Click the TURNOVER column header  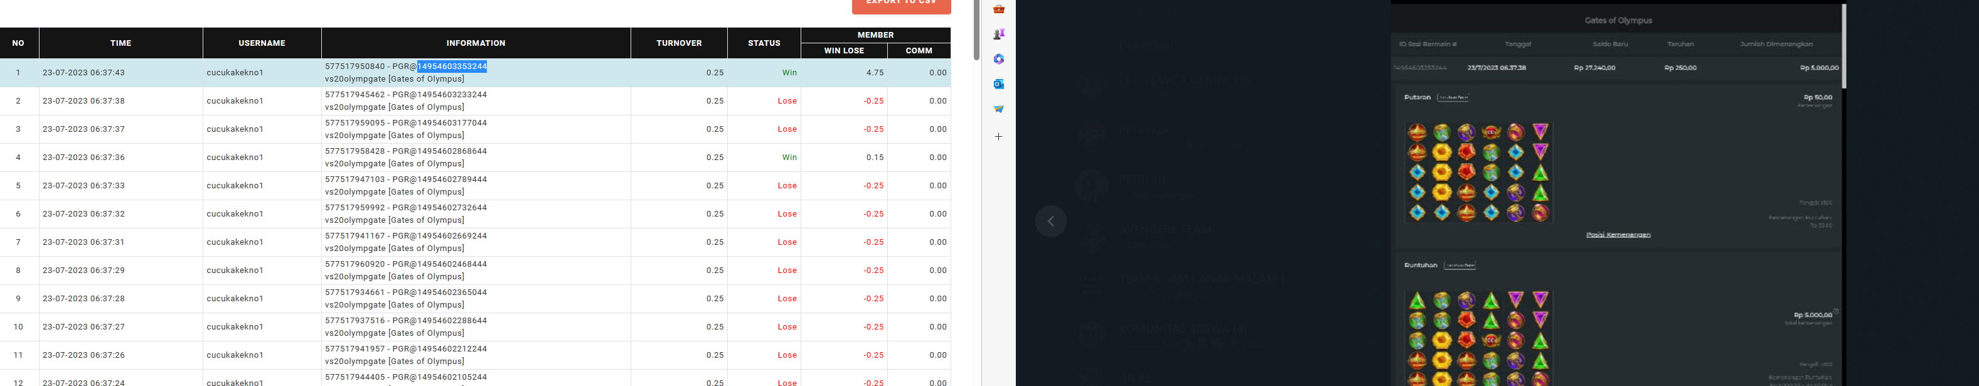coord(679,43)
